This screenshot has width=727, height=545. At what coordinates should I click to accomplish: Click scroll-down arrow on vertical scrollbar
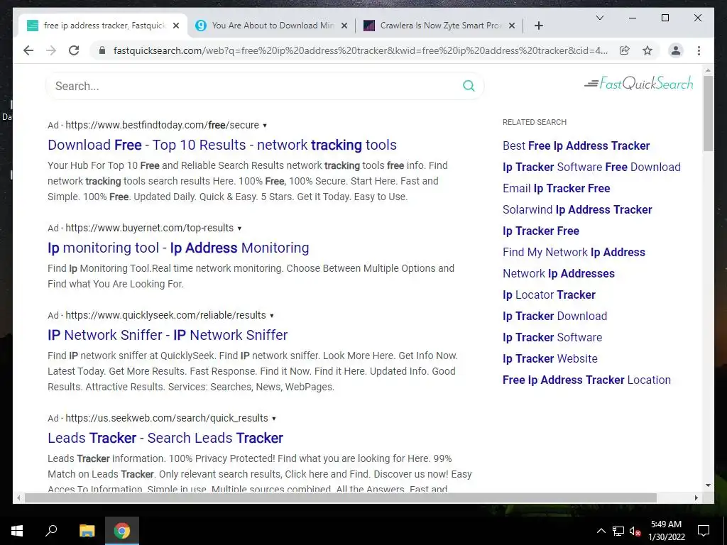(x=708, y=485)
